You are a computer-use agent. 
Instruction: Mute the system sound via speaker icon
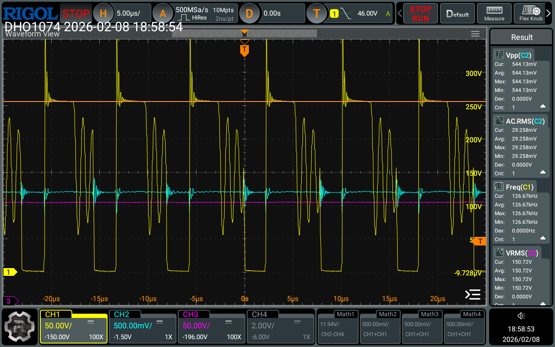pyautogui.click(x=521, y=316)
